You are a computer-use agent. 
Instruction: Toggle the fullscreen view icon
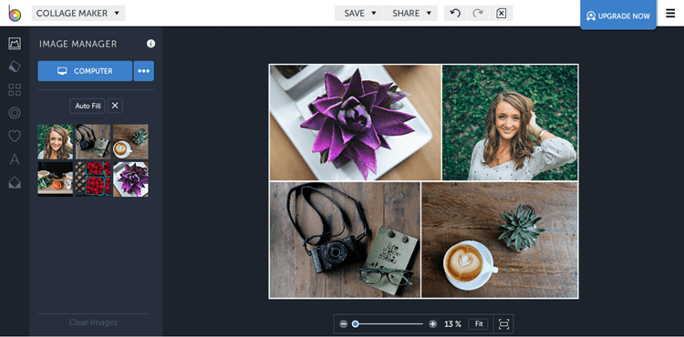point(503,324)
